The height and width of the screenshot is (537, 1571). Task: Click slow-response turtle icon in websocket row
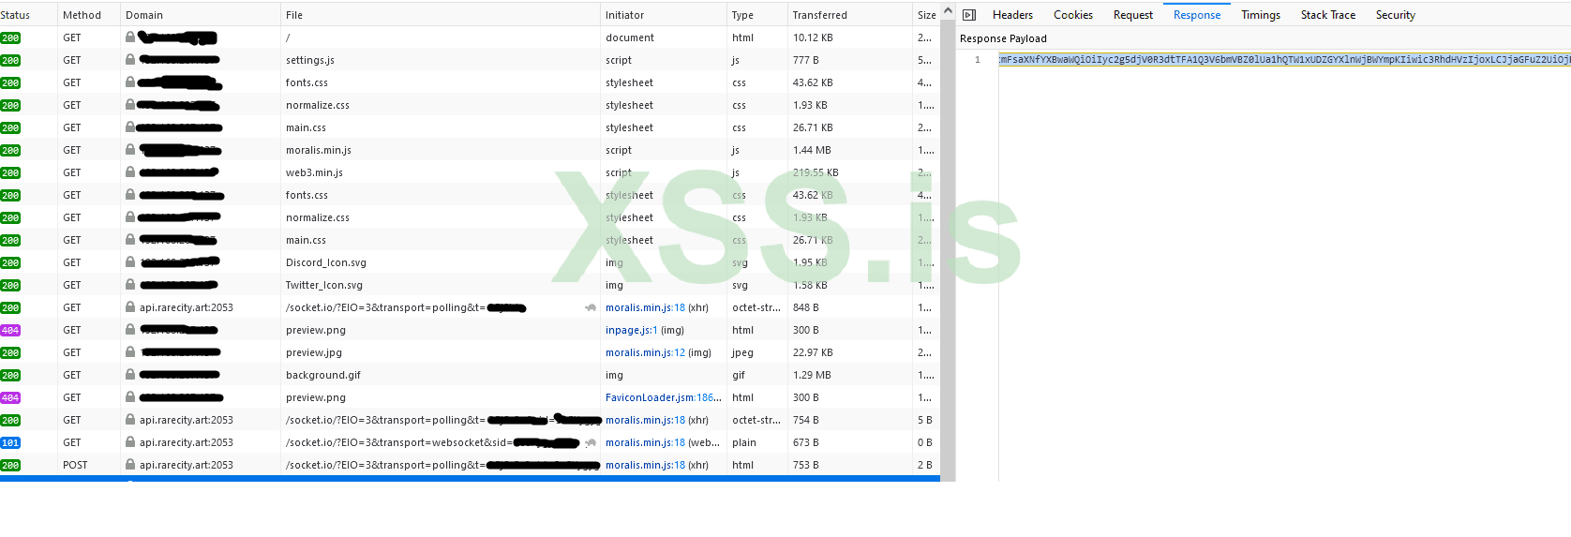pyautogui.click(x=591, y=442)
